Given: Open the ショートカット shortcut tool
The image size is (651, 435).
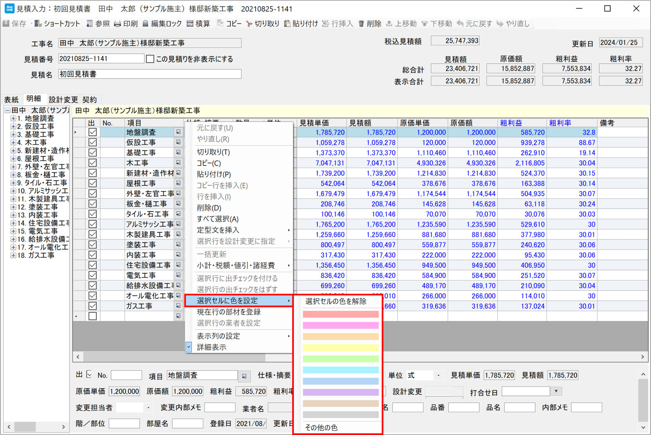Looking at the screenshot, I should [38, 24].
